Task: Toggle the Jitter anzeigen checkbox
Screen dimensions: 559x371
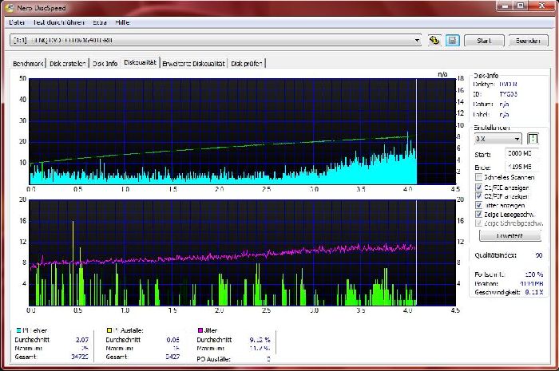Action: click(479, 205)
